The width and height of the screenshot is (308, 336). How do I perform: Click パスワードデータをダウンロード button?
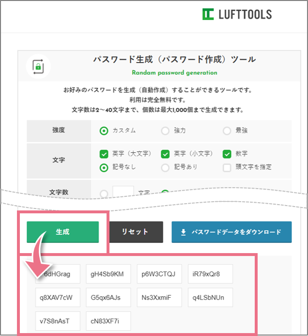(231, 232)
